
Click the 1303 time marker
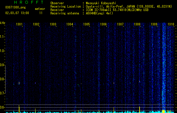(x=53, y=24)
